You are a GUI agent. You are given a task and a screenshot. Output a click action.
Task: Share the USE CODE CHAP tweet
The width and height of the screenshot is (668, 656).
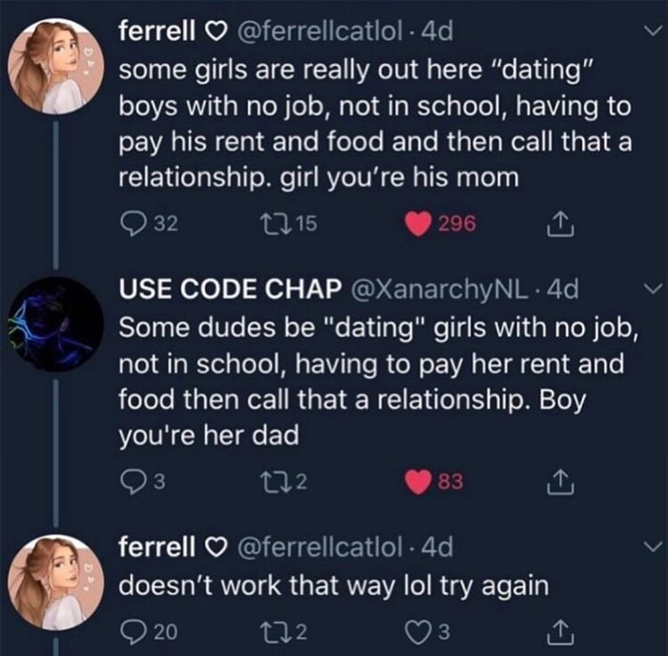[x=561, y=482]
